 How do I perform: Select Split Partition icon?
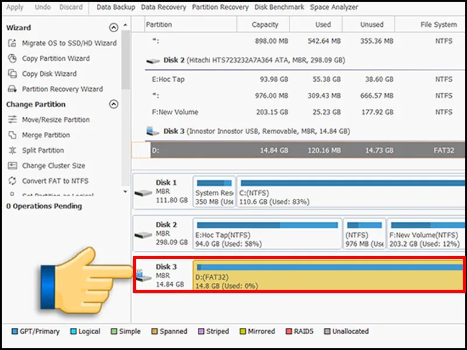tap(12, 150)
